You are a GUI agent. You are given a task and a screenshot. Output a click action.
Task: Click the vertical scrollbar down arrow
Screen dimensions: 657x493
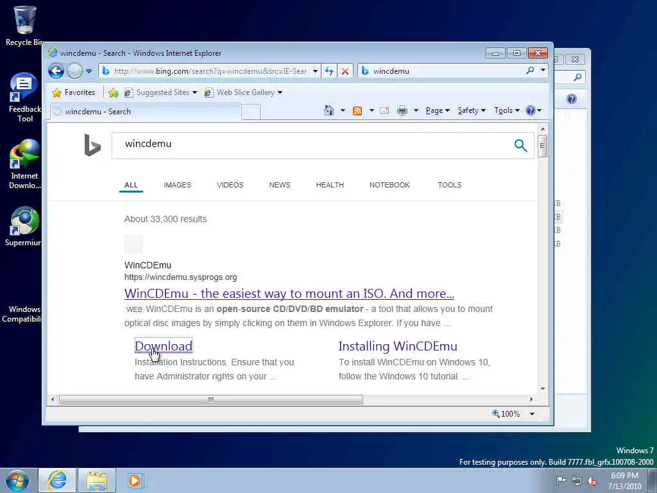click(x=543, y=388)
